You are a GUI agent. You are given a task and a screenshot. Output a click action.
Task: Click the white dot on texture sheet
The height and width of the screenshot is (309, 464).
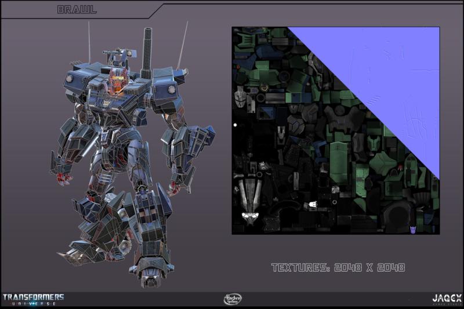point(235,125)
